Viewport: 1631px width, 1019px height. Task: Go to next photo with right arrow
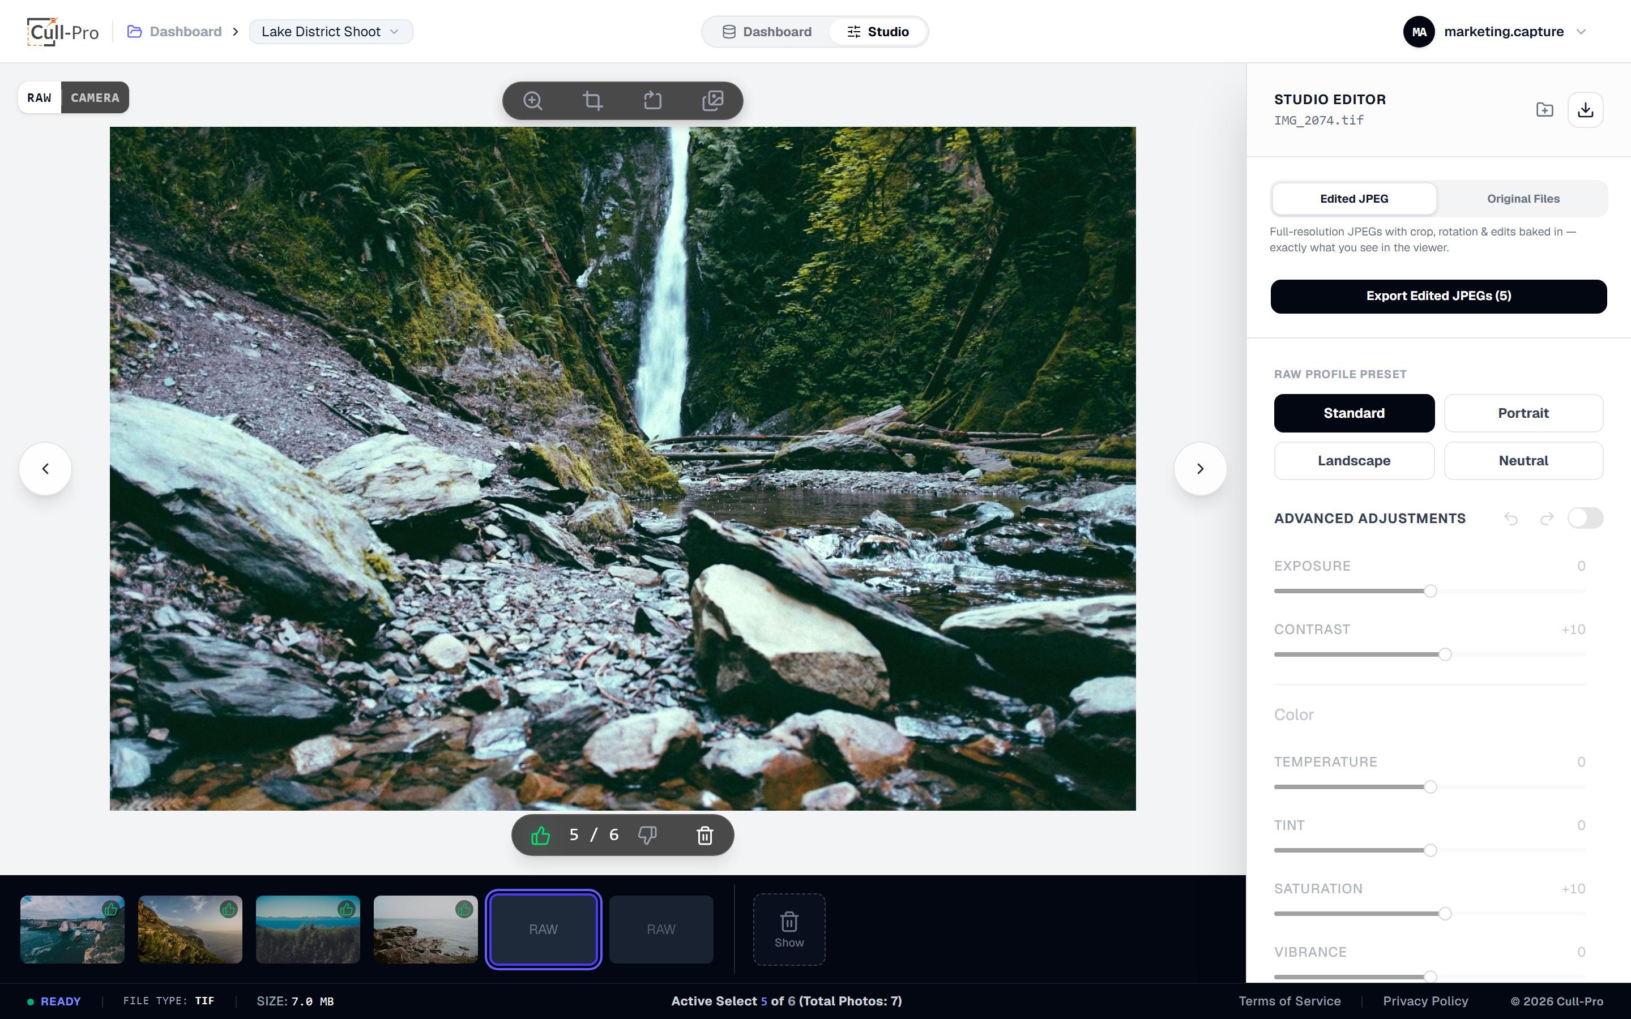[x=1199, y=469]
